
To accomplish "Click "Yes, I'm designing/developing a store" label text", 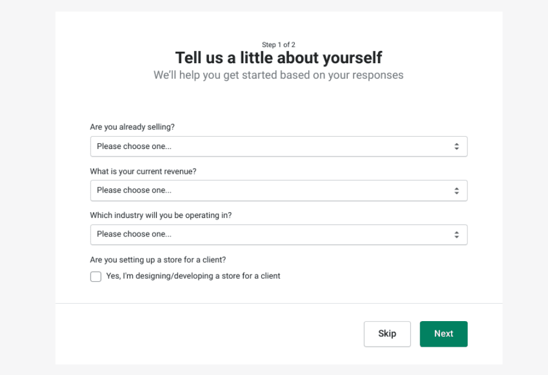I will tap(193, 276).
